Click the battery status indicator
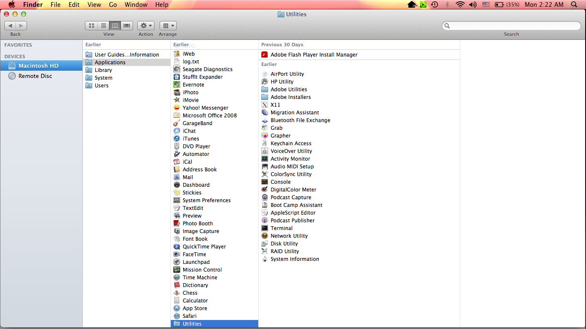 point(507,5)
